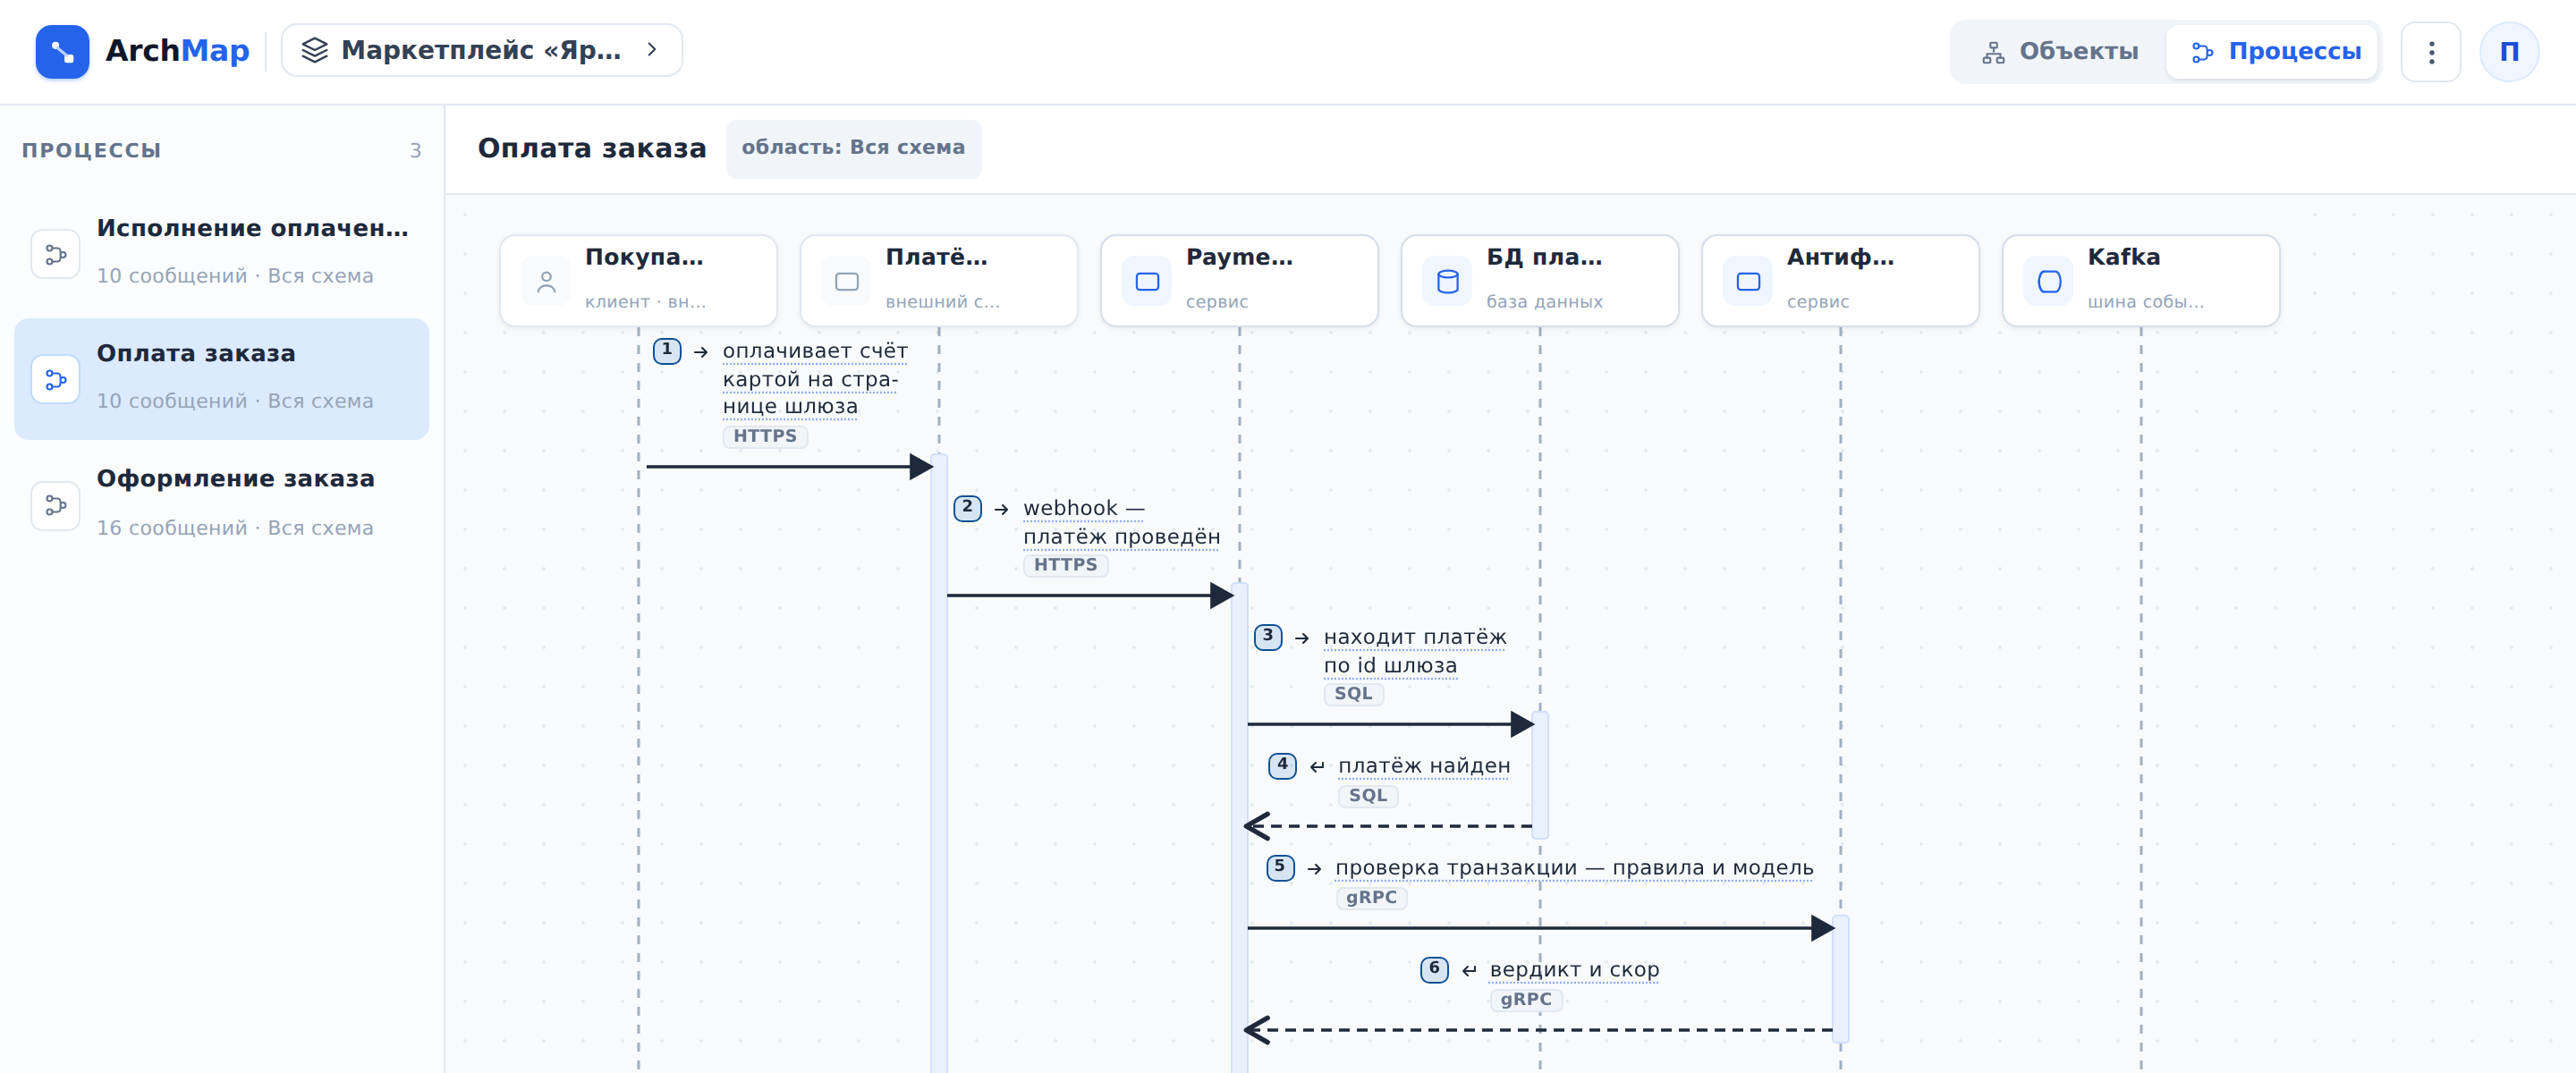Click the person icon on Покупа… card
This screenshot has width=2576, height=1073.
point(546,282)
